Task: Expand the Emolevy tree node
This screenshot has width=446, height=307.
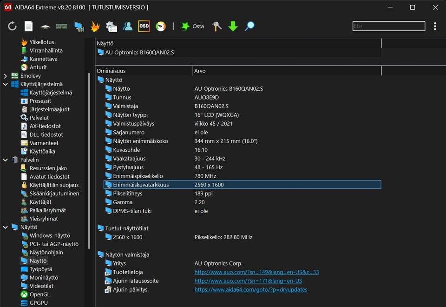Action: point(6,76)
